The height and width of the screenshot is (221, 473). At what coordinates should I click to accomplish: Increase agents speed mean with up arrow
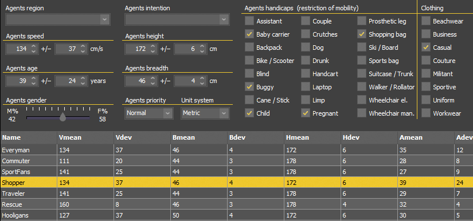[33, 46]
